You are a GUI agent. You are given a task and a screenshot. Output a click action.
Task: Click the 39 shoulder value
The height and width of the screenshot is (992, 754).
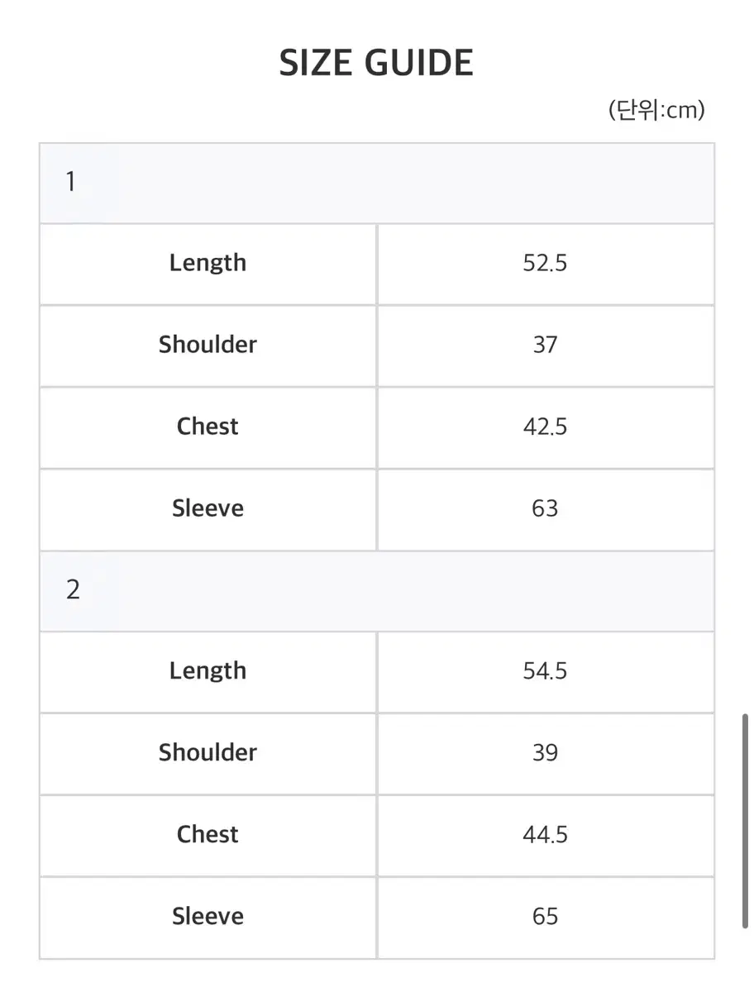[546, 753]
